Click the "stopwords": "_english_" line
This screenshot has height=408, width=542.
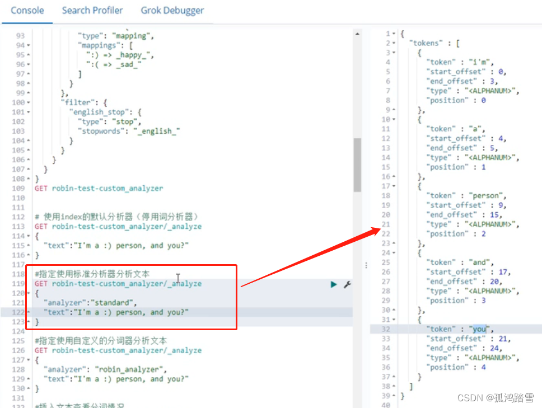tap(129, 132)
